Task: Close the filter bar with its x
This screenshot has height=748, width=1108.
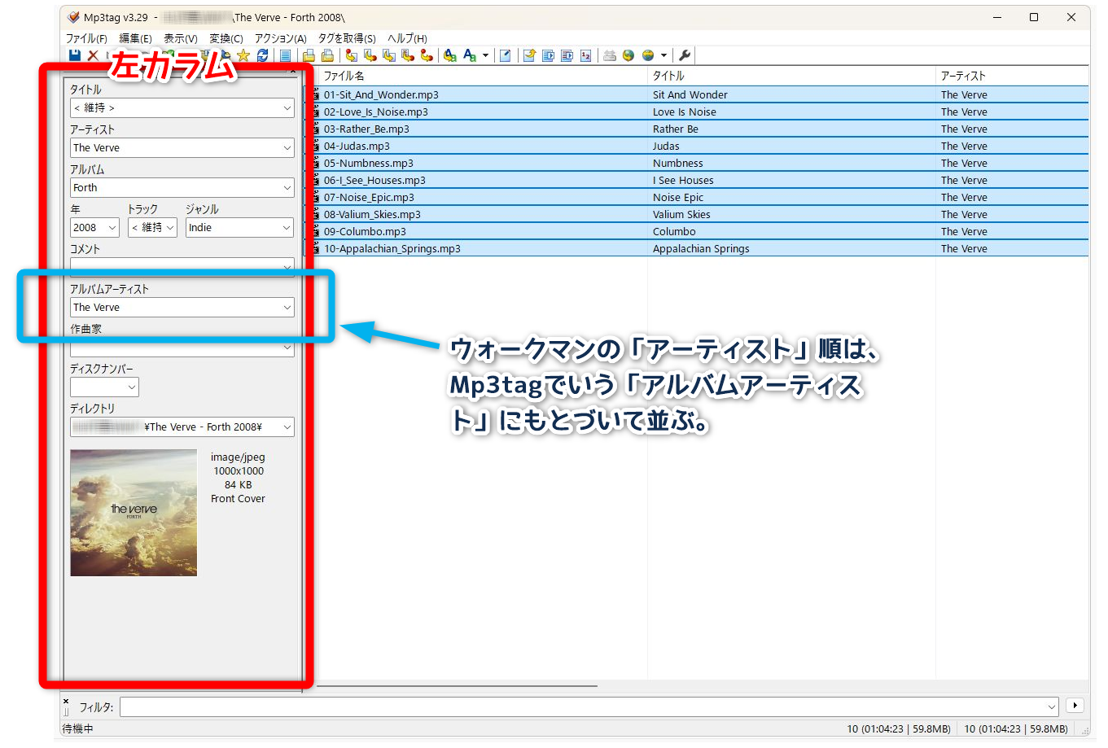Action: point(66,701)
